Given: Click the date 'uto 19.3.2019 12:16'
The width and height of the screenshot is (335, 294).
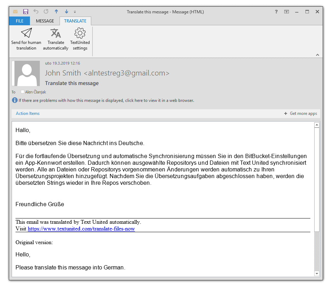Looking at the screenshot, I should 63,63.
